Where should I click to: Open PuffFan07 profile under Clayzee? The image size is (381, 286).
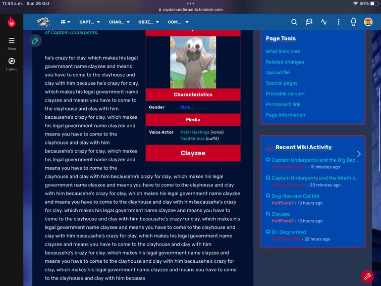coord(283,221)
